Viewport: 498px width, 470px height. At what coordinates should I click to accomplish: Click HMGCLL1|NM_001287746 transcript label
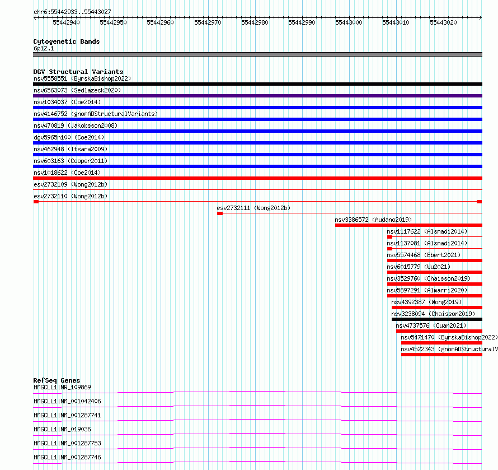pos(67,457)
